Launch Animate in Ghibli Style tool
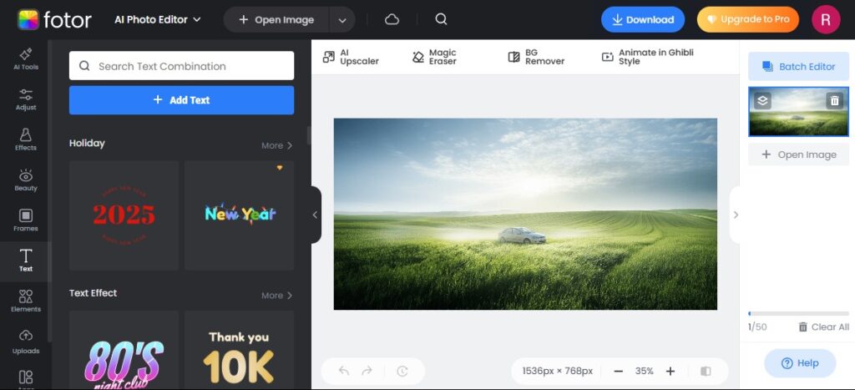Viewport: 855px width, 390px height. tap(647, 57)
